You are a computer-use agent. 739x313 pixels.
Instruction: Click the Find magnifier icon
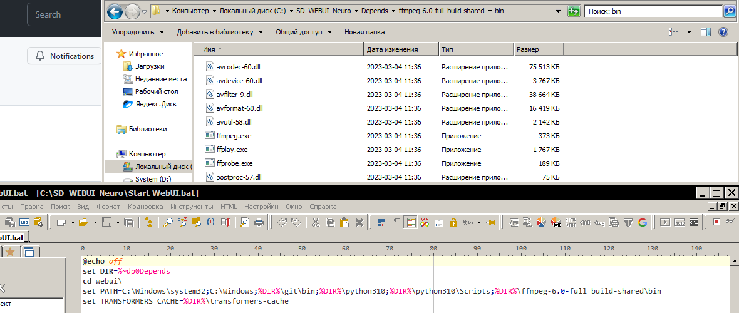tap(168, 222)
